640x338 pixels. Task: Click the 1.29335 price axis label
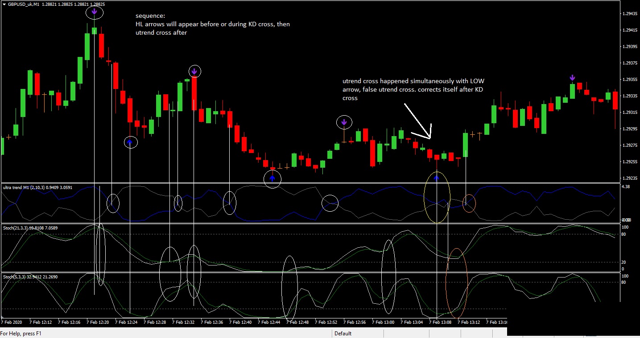click(x=629, y=96)
